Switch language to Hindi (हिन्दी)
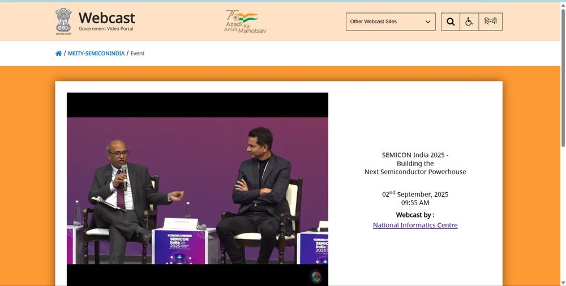 click(491, 21)
